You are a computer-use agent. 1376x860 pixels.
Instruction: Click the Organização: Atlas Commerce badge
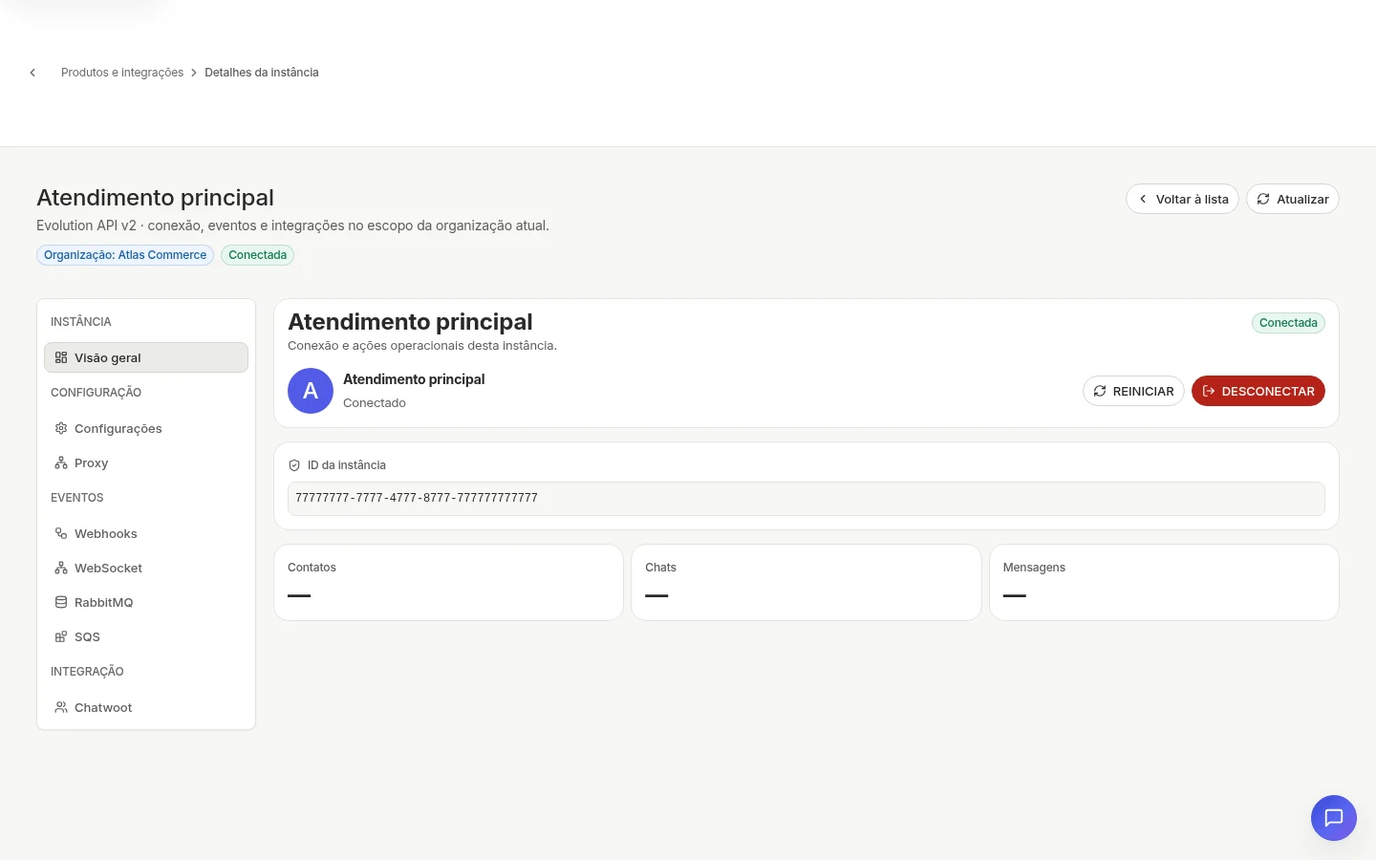(125, 255)
